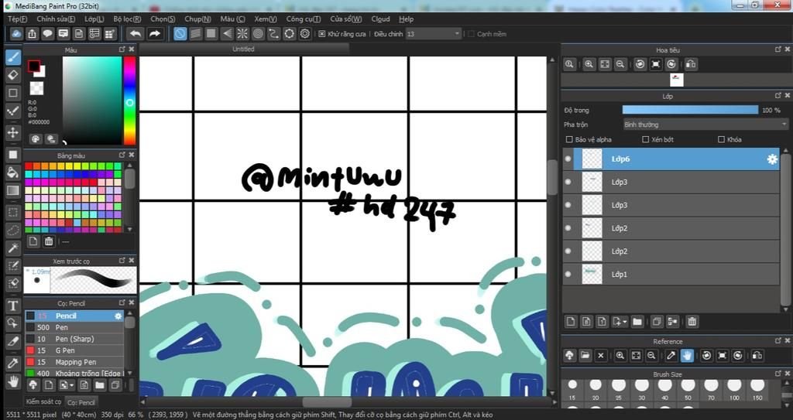Open the Chỉnh sửa(E) menu
The width and height of the screenshot is (793, 420).
click(56, 19)
